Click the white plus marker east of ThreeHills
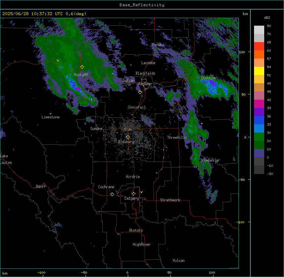The image size is (284, 277). point(202,123)
